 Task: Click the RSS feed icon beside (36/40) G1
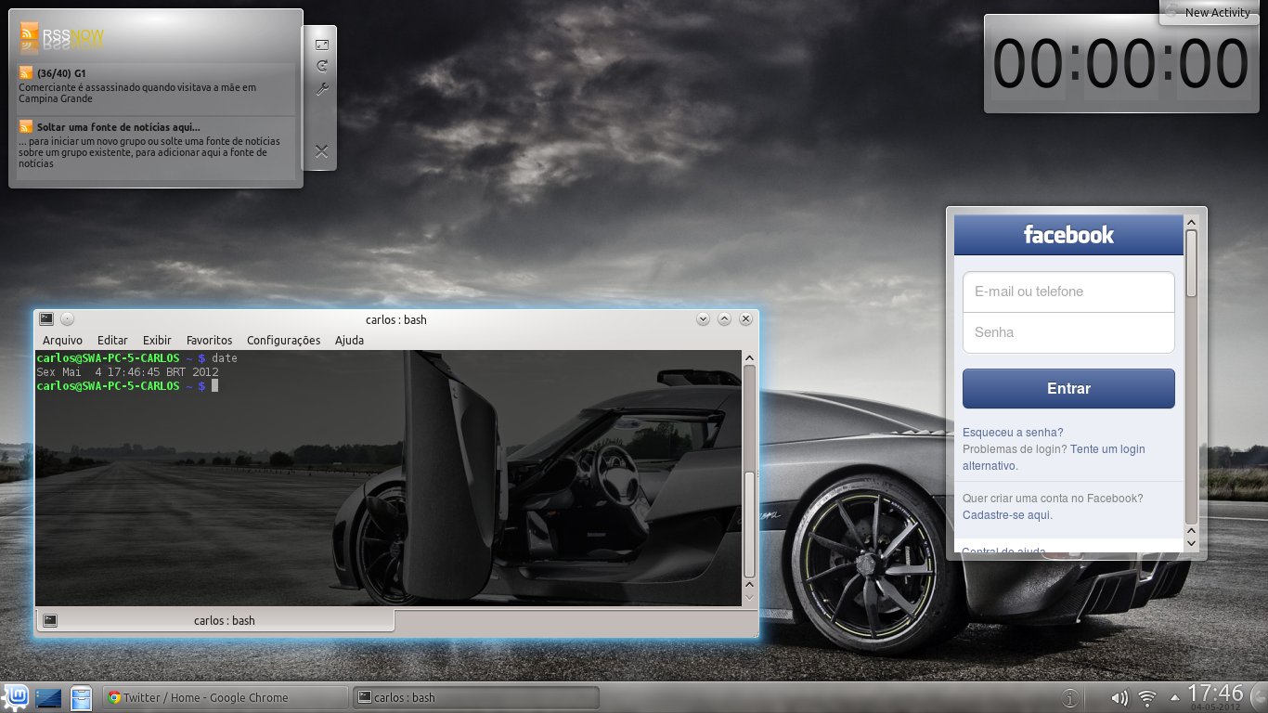point(26,72)
